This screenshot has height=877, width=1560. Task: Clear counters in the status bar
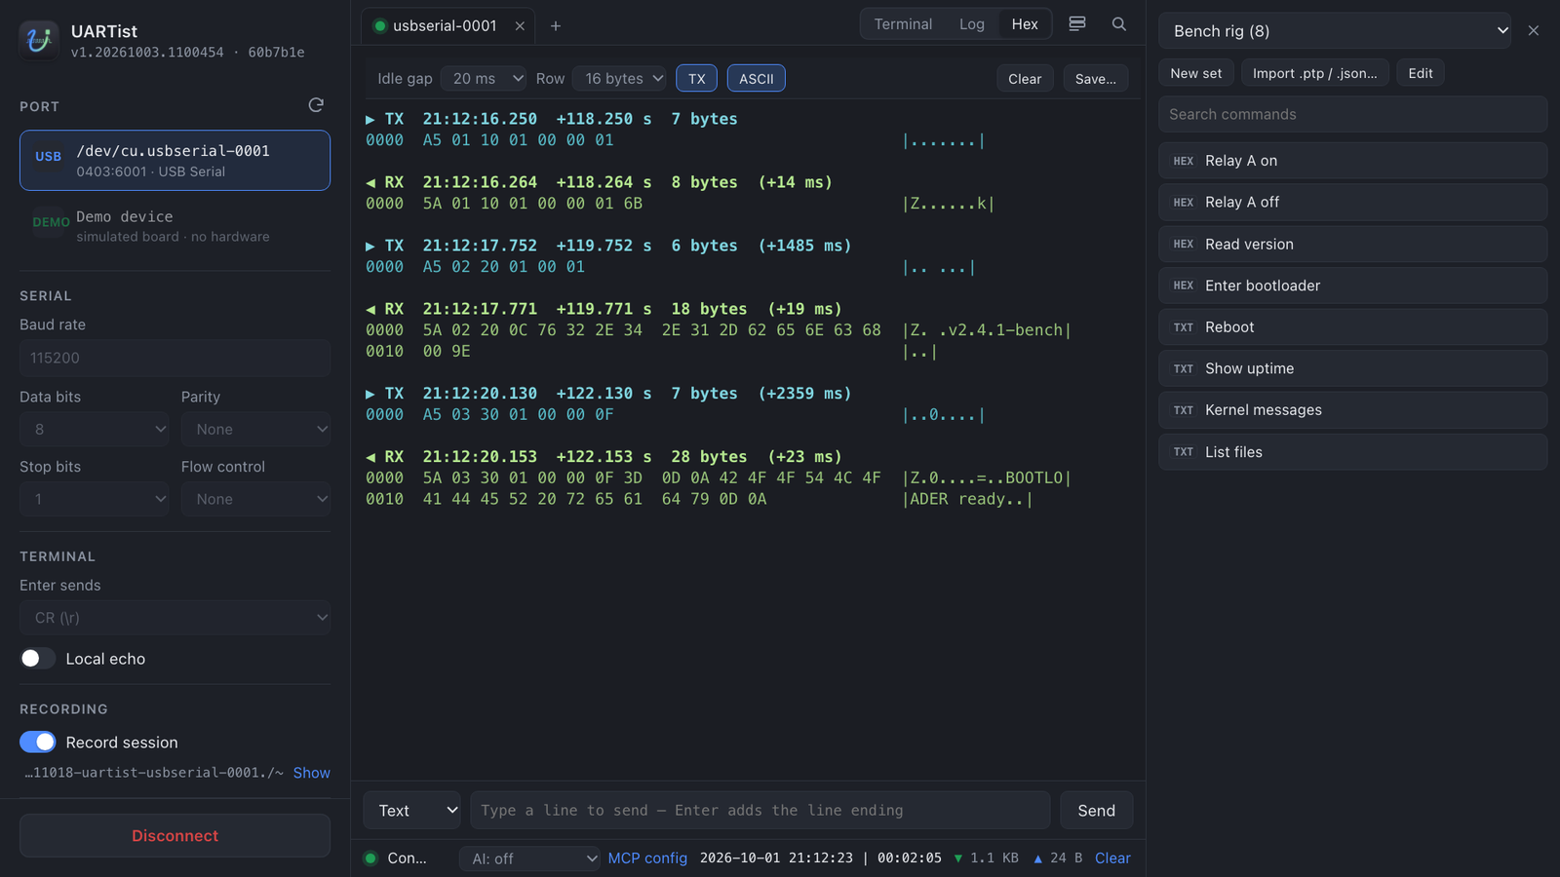tap(1112, 858)
